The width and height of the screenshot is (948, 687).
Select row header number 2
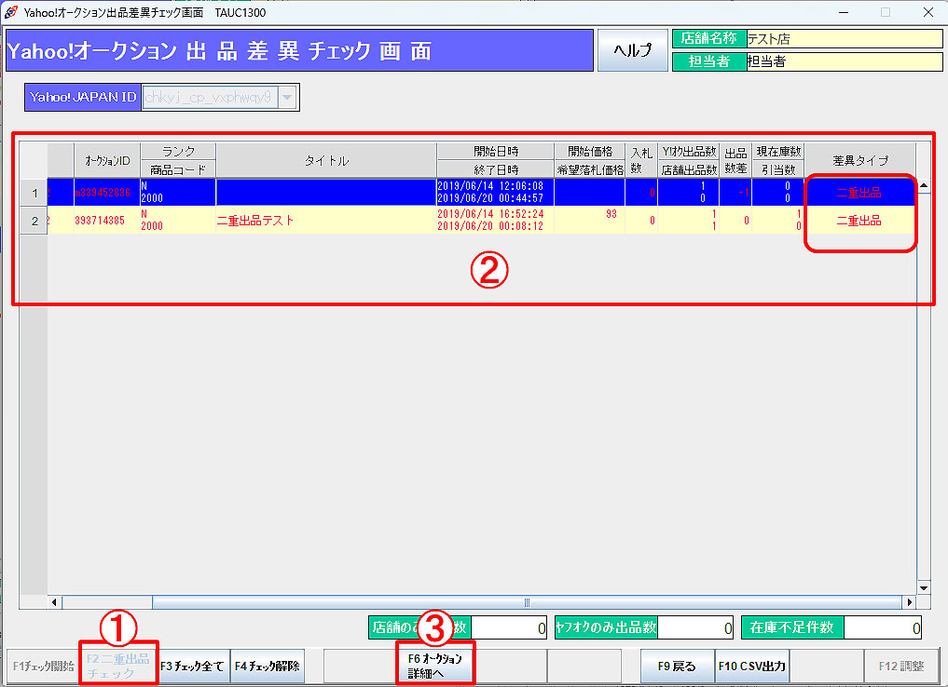tap(34, 221)
